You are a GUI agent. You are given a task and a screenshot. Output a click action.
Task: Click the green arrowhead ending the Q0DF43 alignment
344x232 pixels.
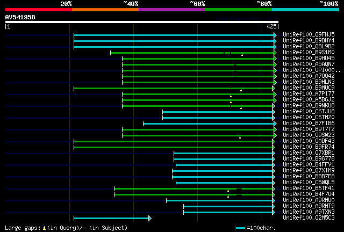pyautogui.click(x=274, y=142)
